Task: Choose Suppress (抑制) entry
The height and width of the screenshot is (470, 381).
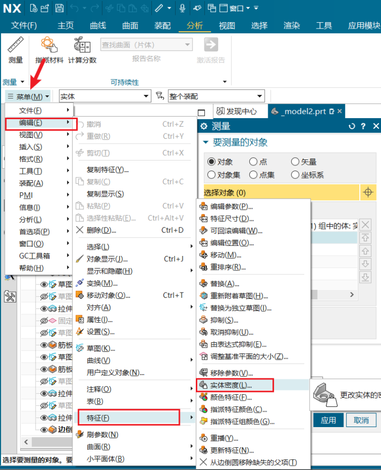Action: 224,320
